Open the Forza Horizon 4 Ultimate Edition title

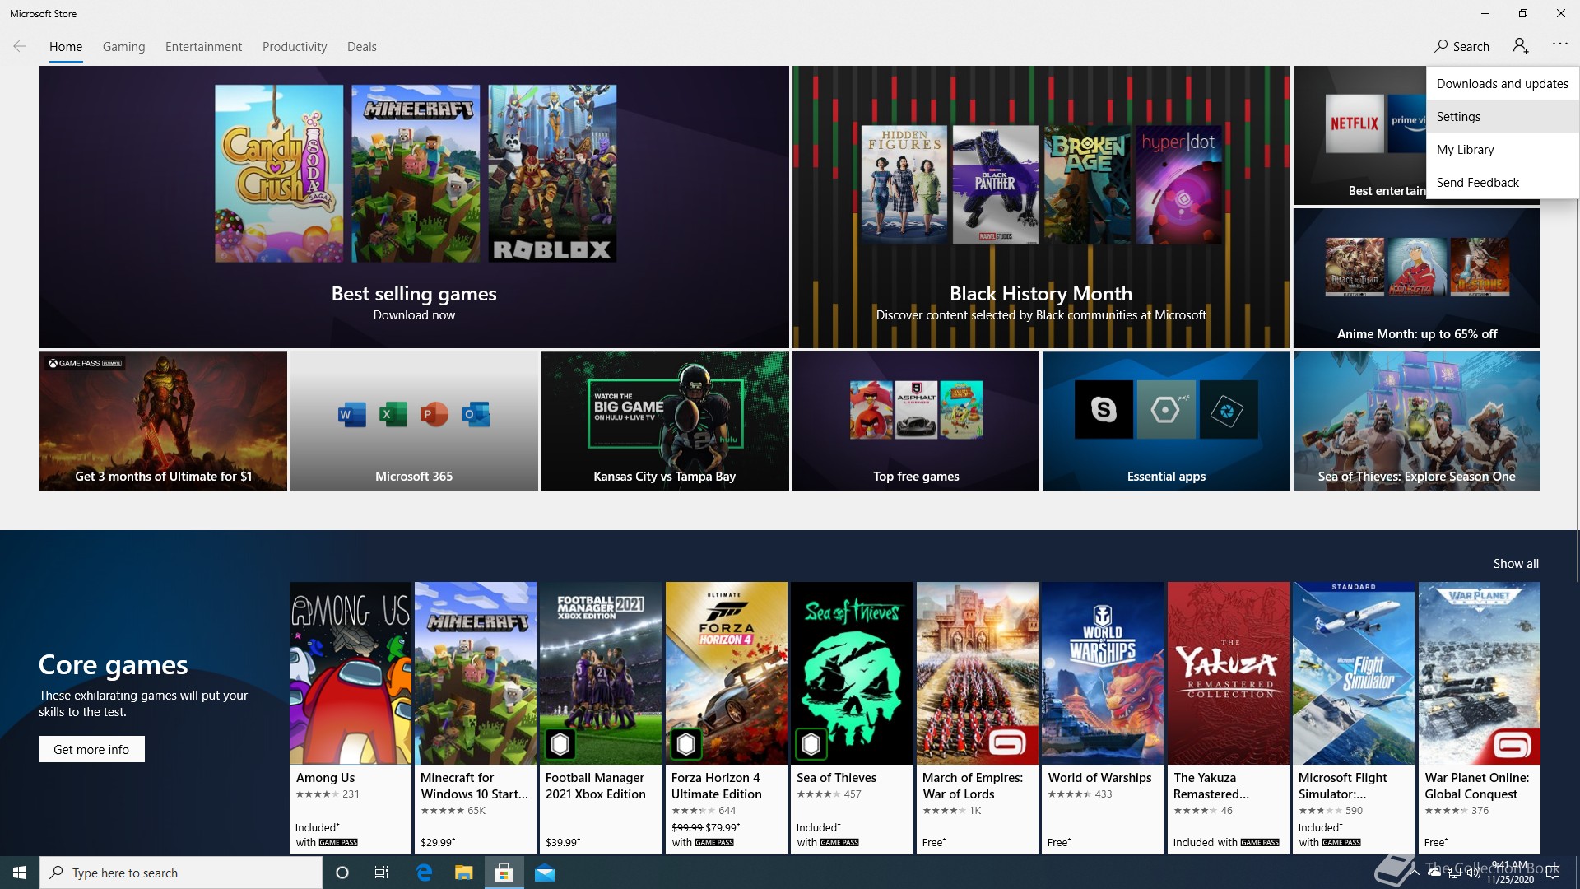tap(716, 785)
